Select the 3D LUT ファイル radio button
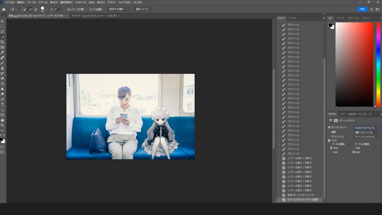382x215 pixels. (x=329, y=128)
